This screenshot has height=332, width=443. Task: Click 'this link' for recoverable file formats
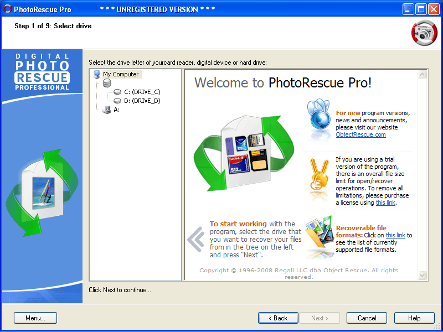pyautogui.click(x=395, y=235)
